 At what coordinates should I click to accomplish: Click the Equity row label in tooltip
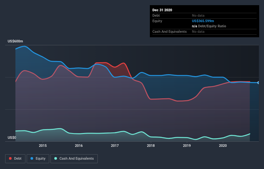pos(157,21)
